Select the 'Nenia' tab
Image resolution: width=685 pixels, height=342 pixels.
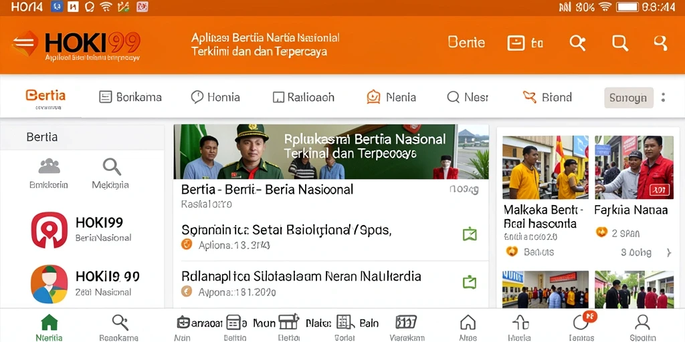[x=391, y=97]
